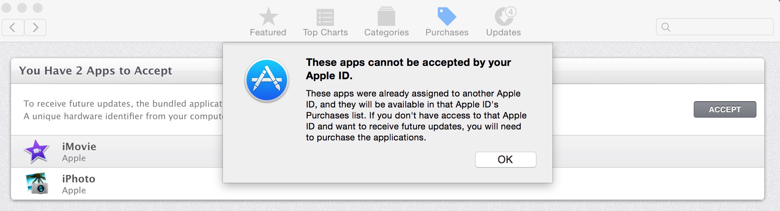The height and width of the screenshot is (211, 780).
Task: Select the Purchases tag icon
Action: [447, 16]
